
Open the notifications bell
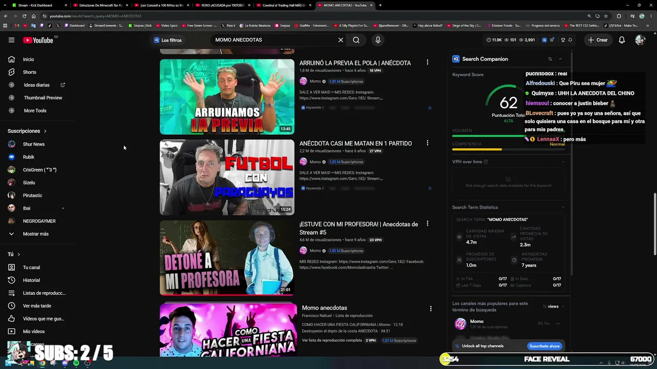[x=622, y=40]
